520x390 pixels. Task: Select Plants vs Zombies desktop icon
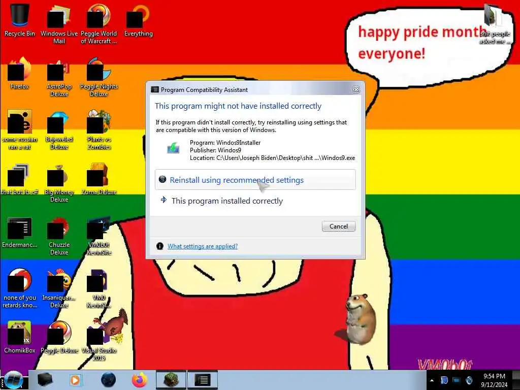click(99, 130)
